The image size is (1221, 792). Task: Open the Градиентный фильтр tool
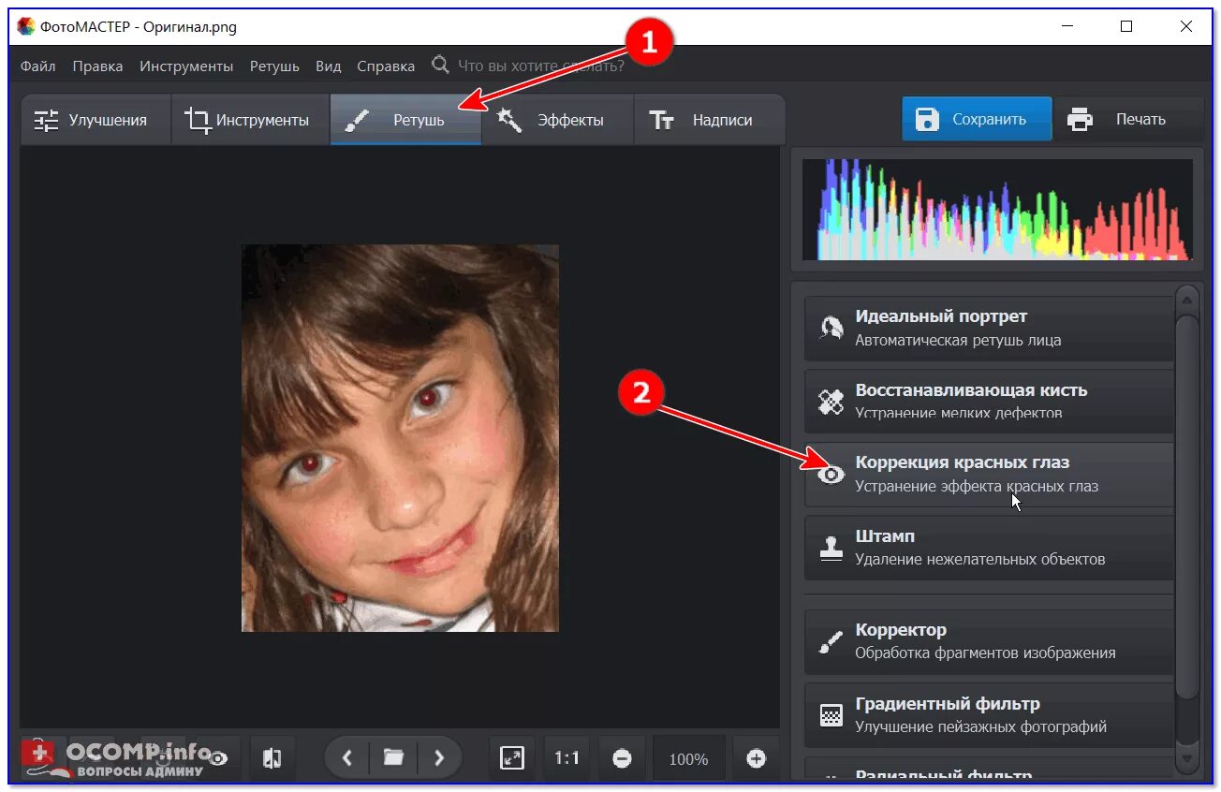(989, 715)
